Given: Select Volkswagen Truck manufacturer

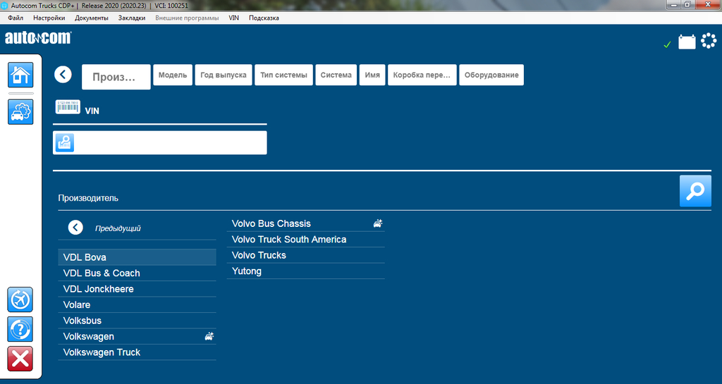Looking at the screenshot, I should click(x=137, y=352).
